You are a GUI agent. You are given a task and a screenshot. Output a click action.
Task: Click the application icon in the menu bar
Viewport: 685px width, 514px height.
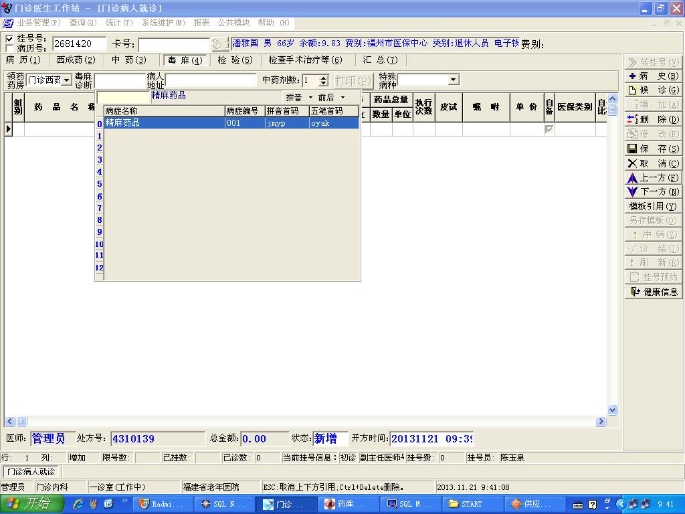(x=7, y=23)
